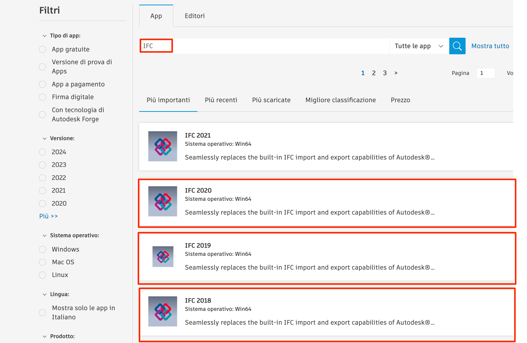Click the next page arrow
The image size is (527, 343).
click(x=396, y=73)
